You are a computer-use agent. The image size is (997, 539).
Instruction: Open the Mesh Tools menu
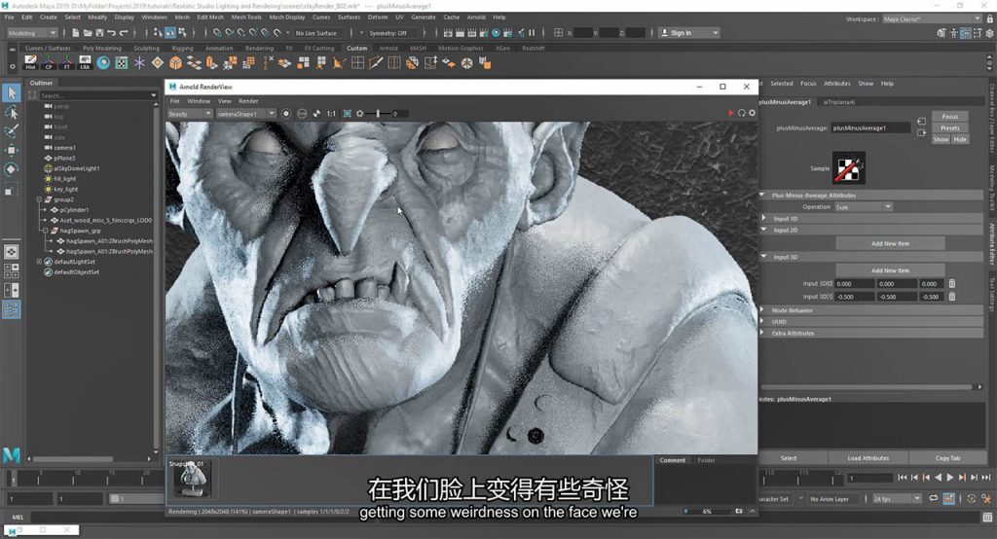click(x=246, y=18)
